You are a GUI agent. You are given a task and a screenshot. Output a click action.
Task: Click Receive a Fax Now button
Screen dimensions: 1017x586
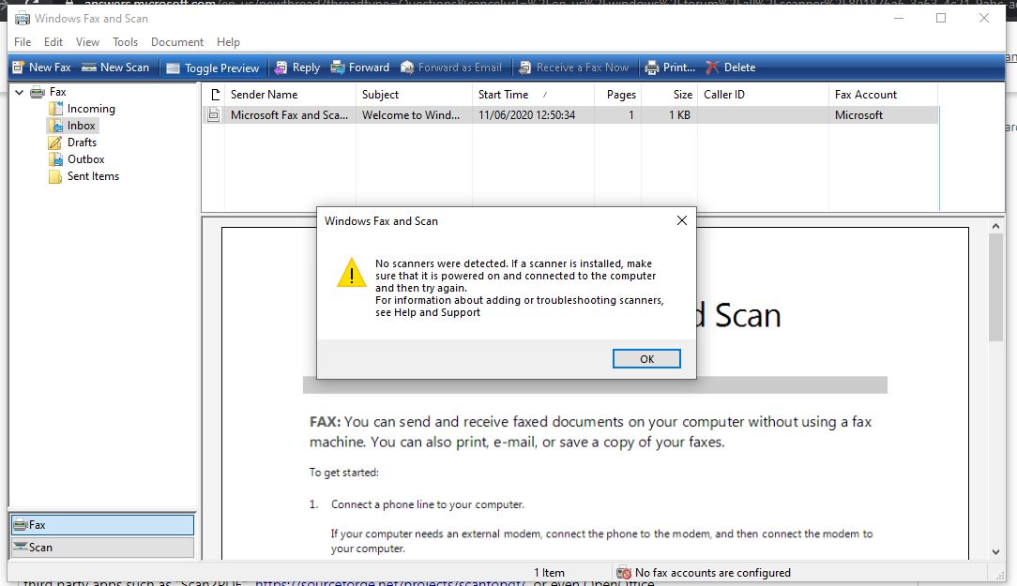pyautogui.click(x=574, y=68)
